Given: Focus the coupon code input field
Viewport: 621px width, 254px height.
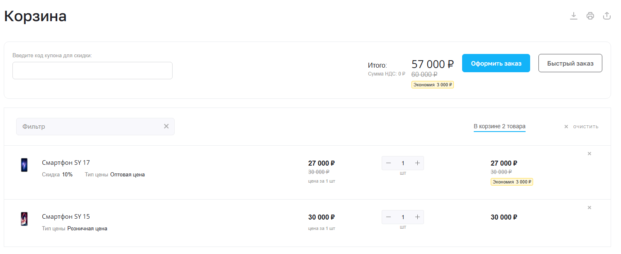Looking at the screenshot, I should [x=93, y=71].
